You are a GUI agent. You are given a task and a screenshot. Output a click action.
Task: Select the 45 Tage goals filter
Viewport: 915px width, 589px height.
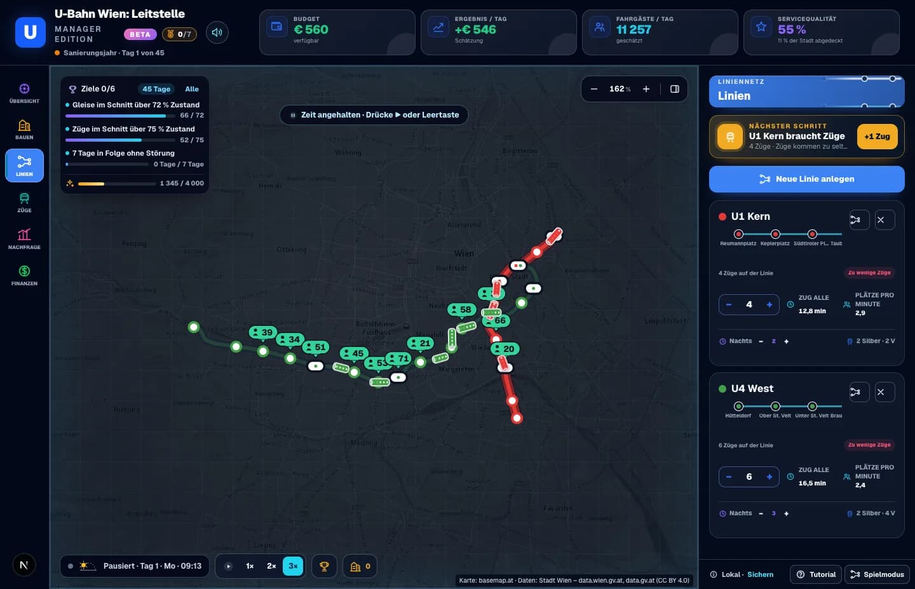pos(156,89)
